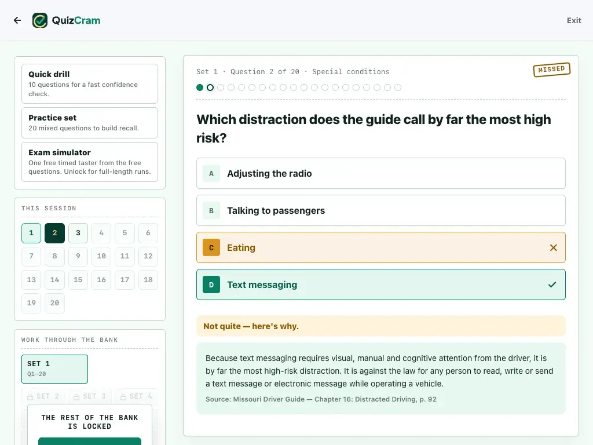Image resolution: width=593 pixels, height=445 pixels.
Task: Click the checkmark on Text messaging answer
Action: (x=552, y=284)
